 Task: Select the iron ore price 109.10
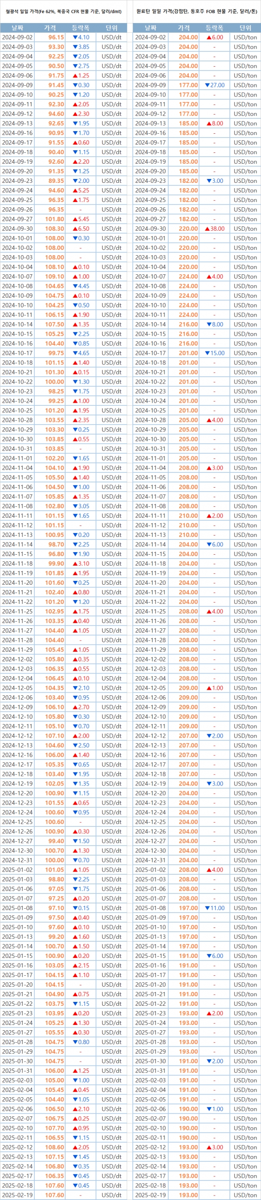(55, 276)
